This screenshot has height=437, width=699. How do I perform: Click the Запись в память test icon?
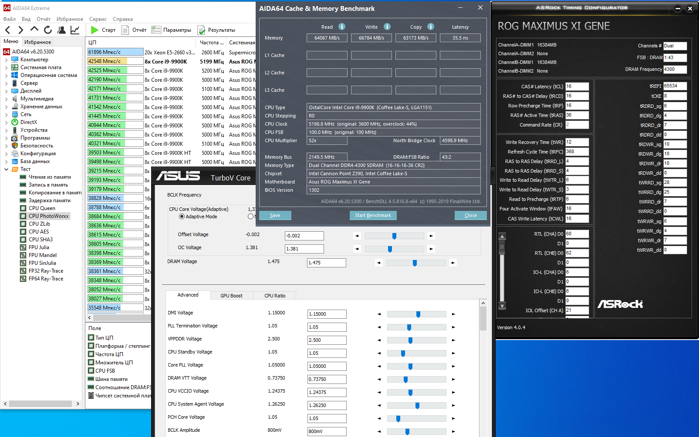[23, 185]
